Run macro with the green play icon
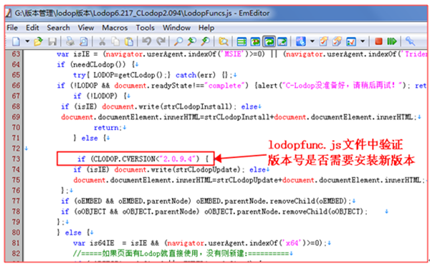 point(392,41)
